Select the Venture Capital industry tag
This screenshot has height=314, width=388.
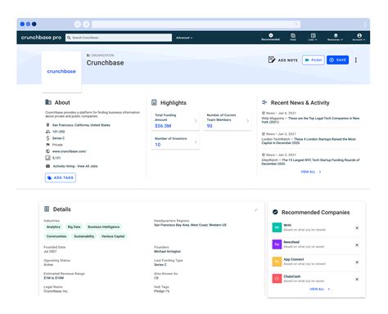tap(113, 236)
